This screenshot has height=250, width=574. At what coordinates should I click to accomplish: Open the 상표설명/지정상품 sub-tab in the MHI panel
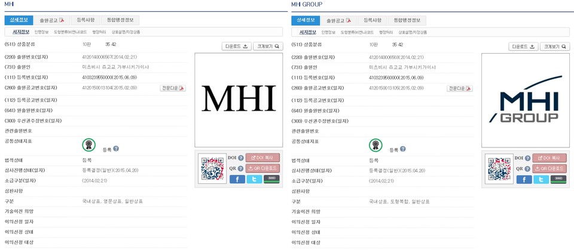click(126, 32)
